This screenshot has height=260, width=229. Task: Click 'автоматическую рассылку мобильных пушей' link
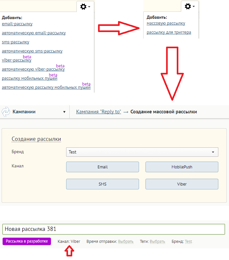click(x=46, y=87)
